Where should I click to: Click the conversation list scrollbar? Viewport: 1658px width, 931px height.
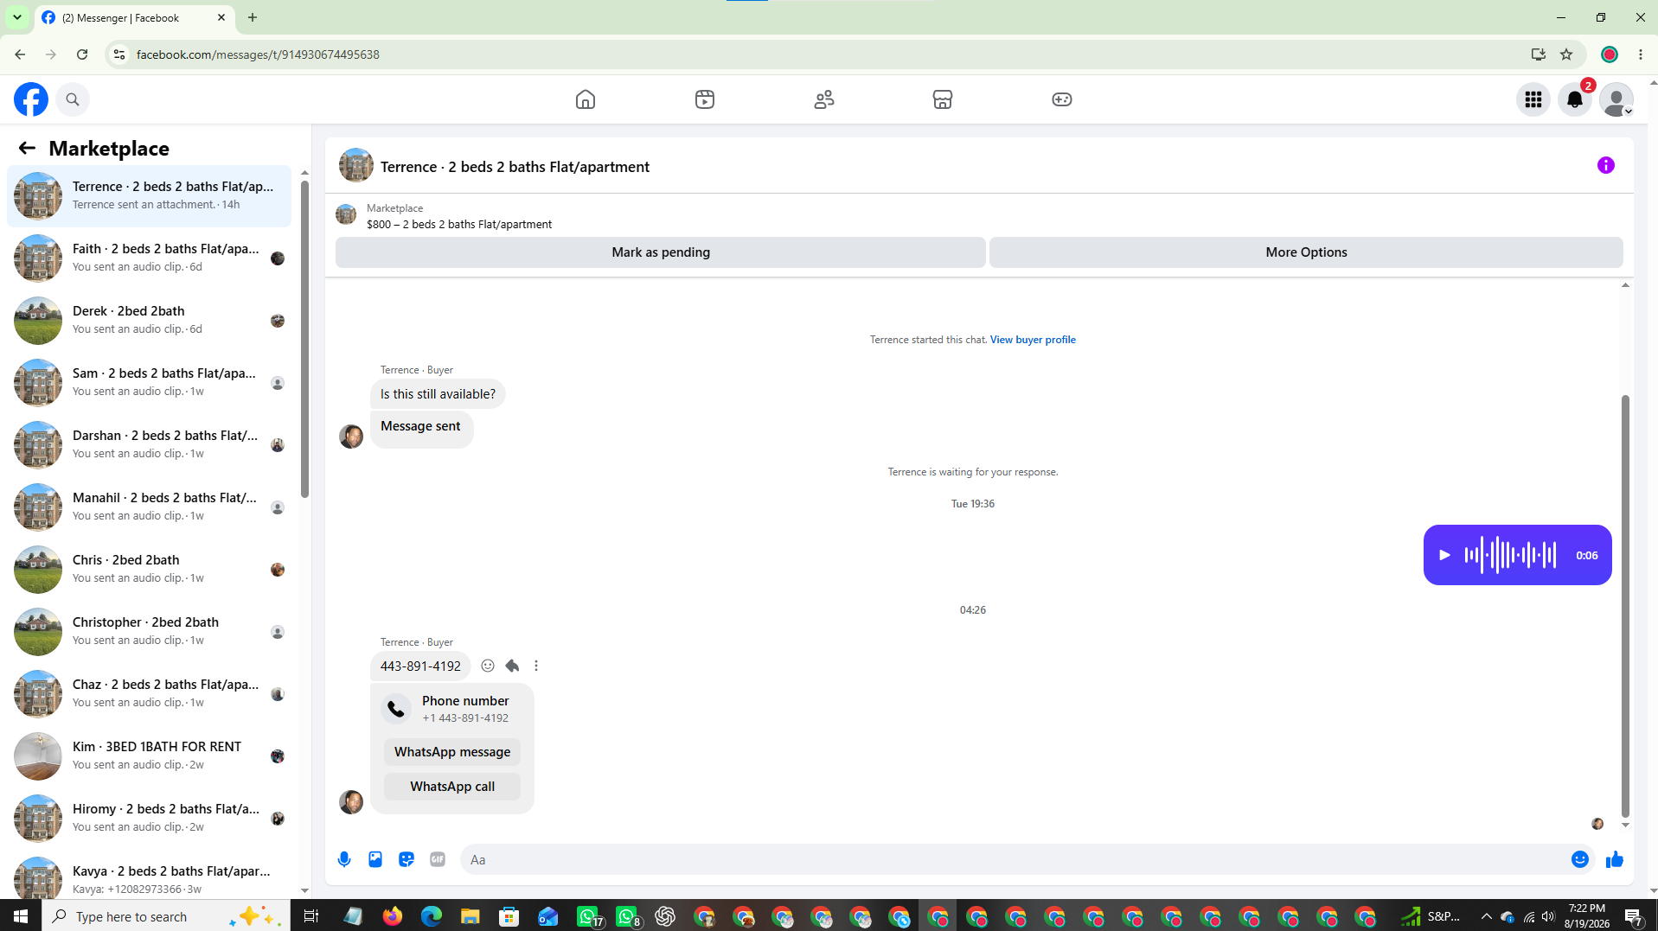pyautogui.click(x=304, y=337)
